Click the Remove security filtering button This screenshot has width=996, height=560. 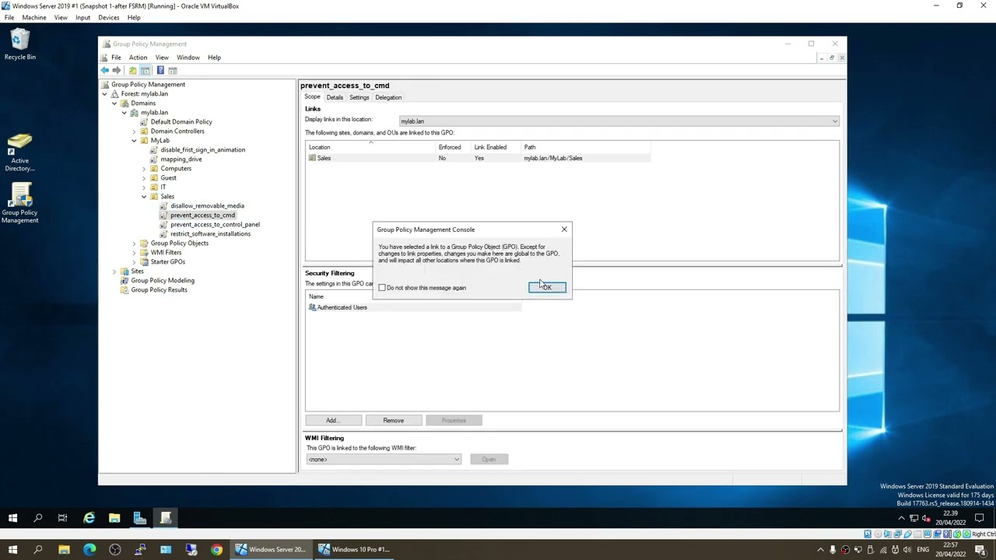click(394, 420)
